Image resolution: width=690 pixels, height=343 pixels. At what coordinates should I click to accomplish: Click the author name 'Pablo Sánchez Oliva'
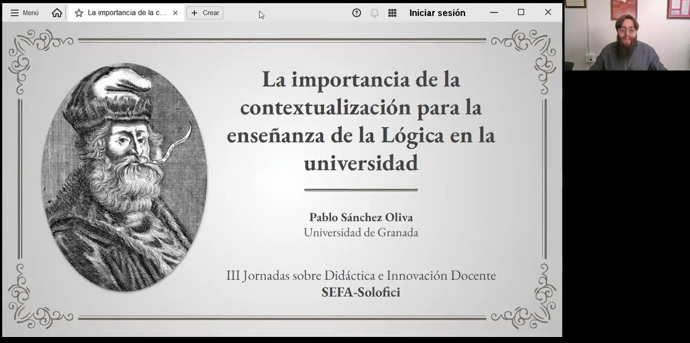click(x=361, y=217)
